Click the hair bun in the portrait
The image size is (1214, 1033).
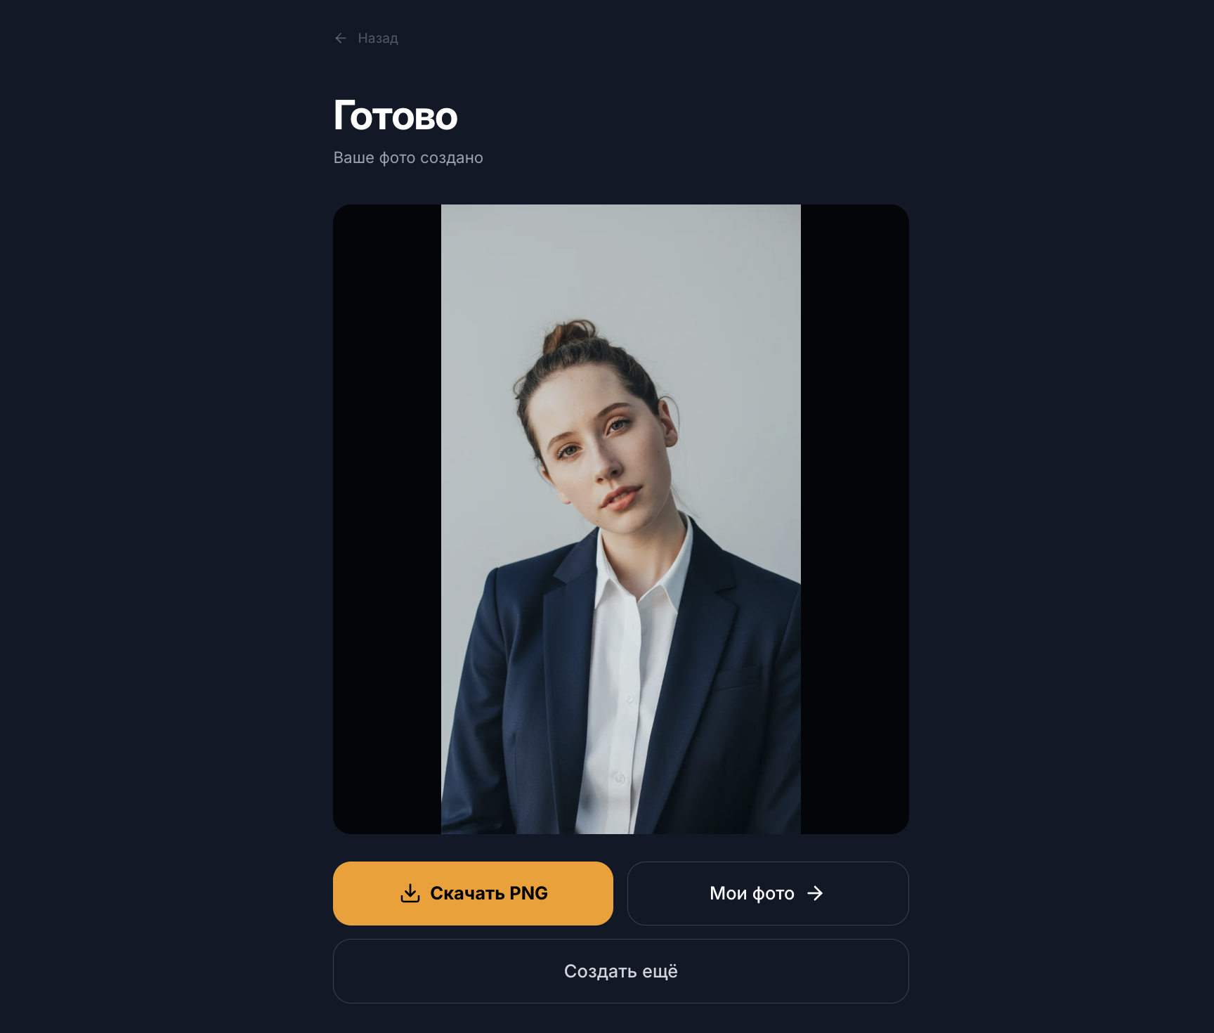click(569, 336)
